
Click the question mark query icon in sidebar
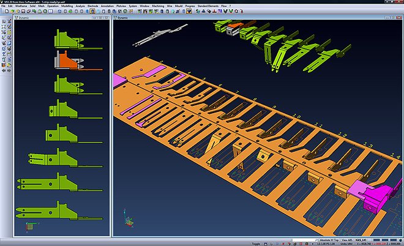pyautogui.click(x=4, y=54)
